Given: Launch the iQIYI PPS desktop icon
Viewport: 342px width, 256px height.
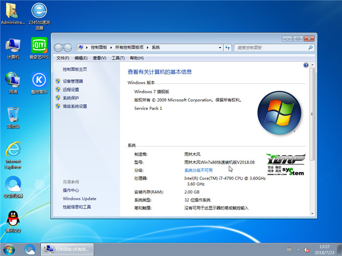Looking at the screenshot, I should point(39,49).
